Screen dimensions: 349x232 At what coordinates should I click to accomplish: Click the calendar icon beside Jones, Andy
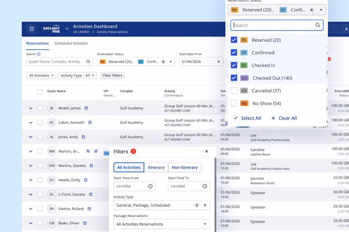coord(84,137)
